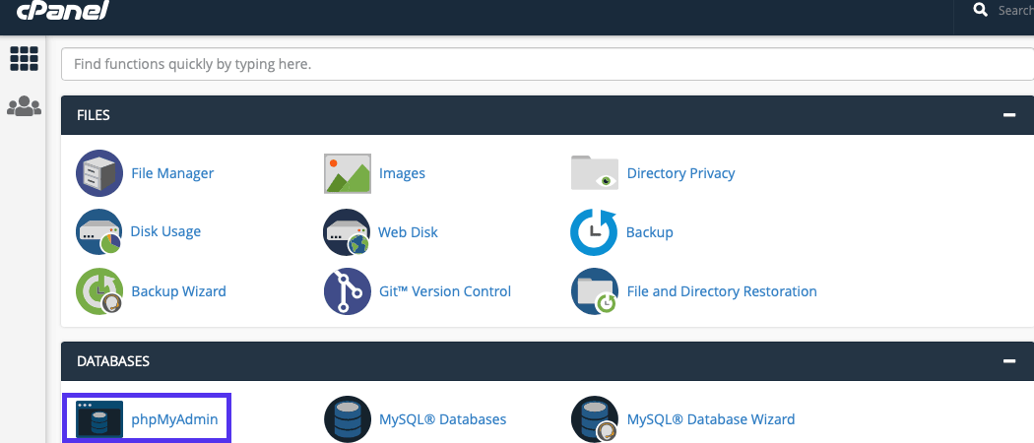Open the phpMyAdmin icon
Screen dimensions: 1034x443
[99, 419]
